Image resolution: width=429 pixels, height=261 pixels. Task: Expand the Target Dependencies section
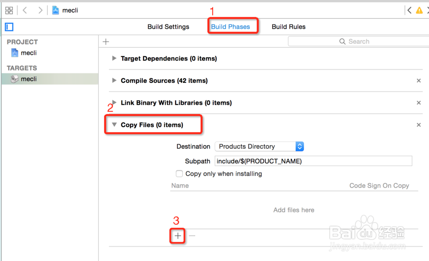pyautogui.click(x=114, y=58)
